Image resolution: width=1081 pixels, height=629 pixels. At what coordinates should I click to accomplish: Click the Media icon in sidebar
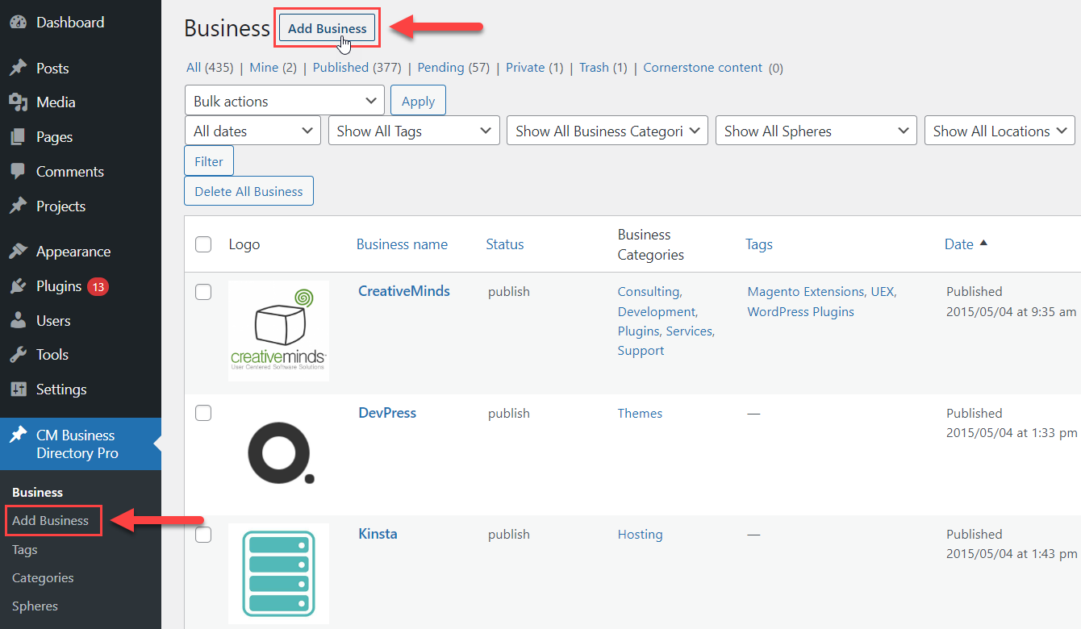18,102
